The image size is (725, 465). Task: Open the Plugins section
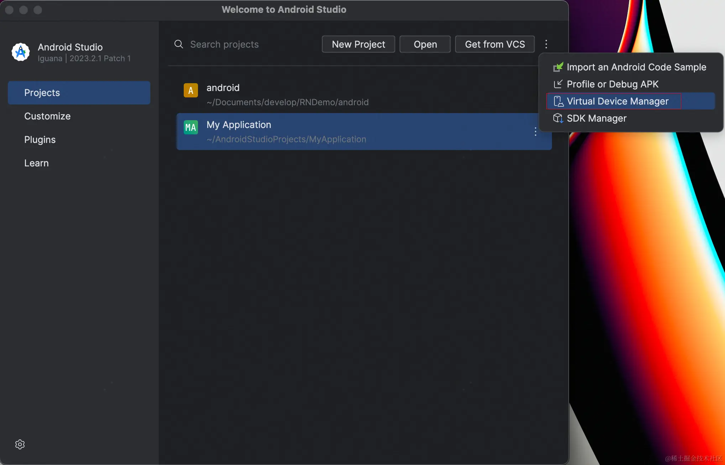point(79,140)
